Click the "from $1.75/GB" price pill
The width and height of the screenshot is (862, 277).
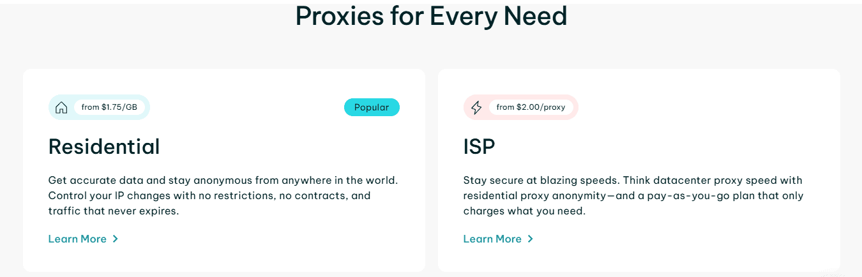(x=109, y=107)
